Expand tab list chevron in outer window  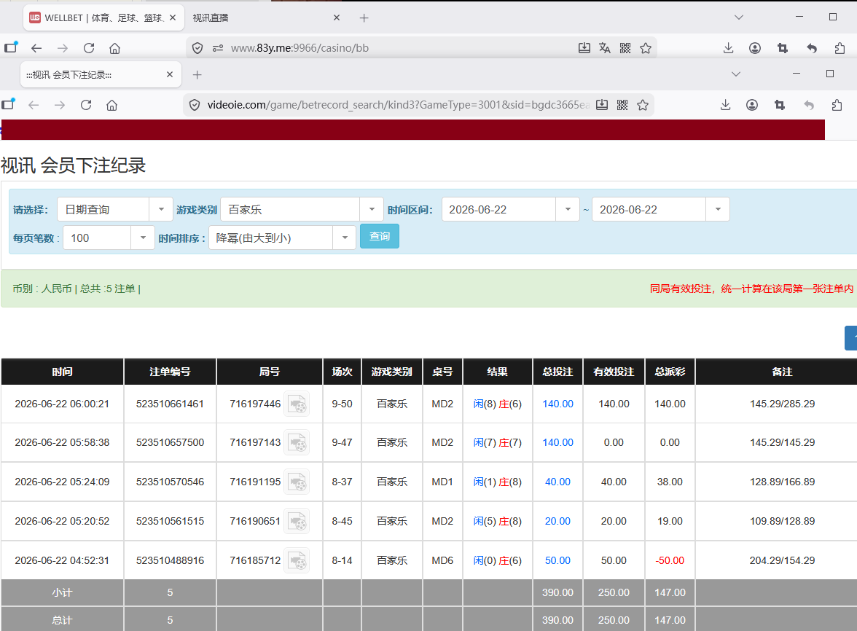tap(739, 17)
